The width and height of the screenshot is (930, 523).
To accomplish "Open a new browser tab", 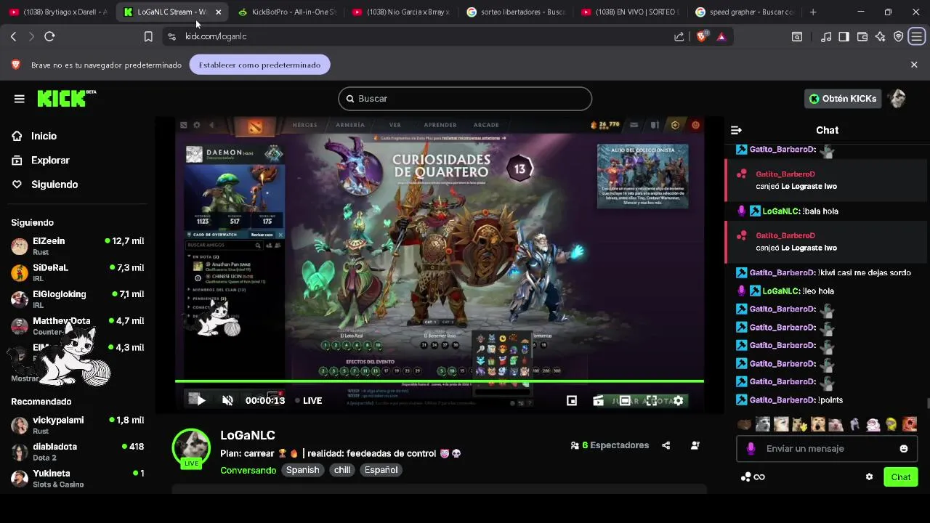I will pyautogui.click(x=813, y=12).
